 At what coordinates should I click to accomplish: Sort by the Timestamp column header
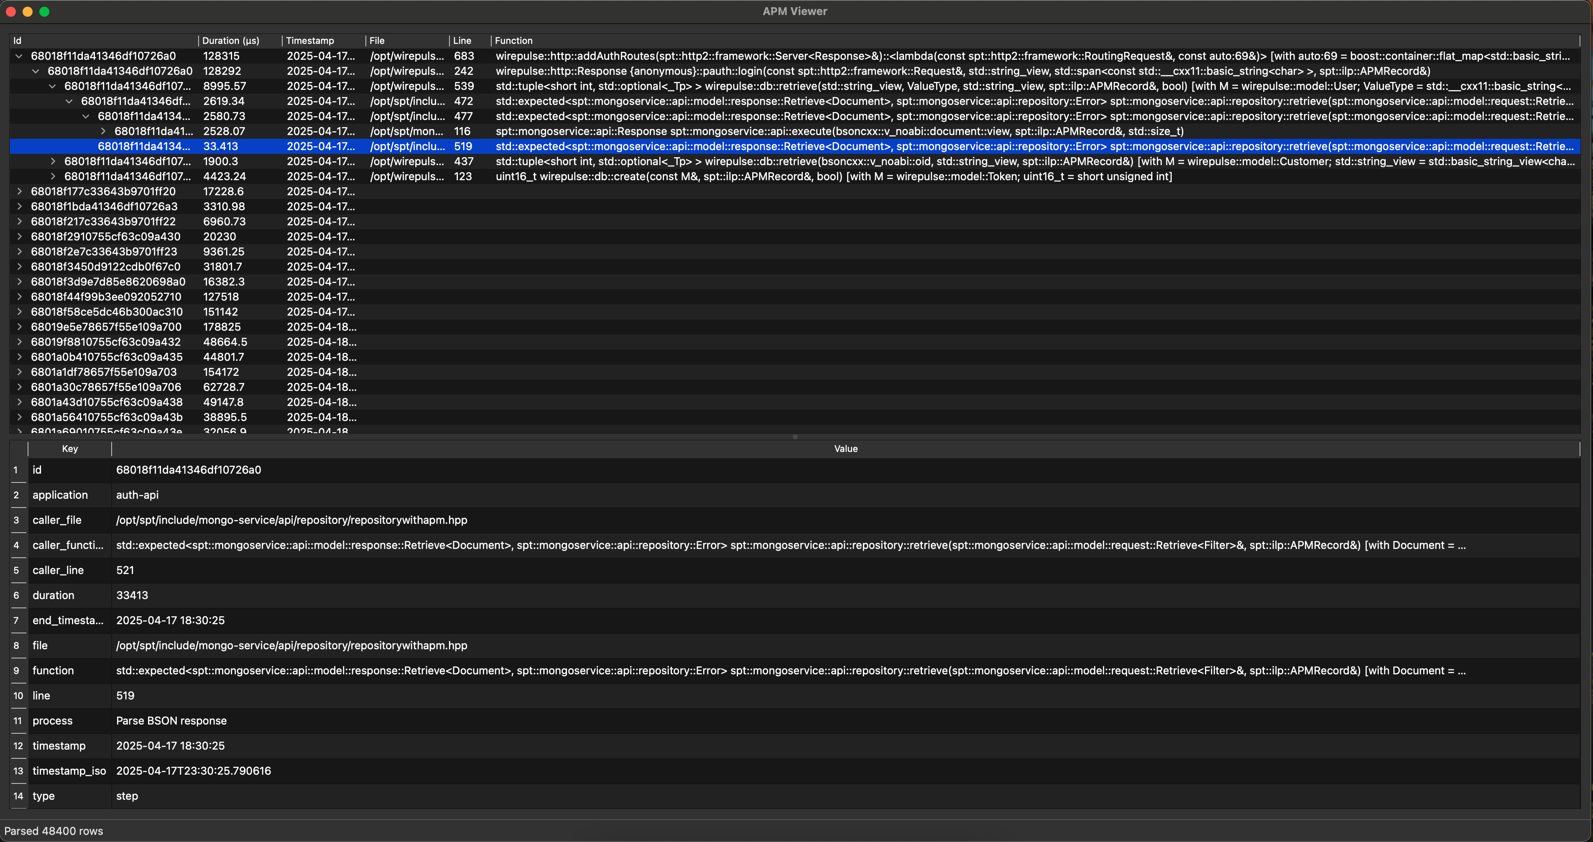324,41
